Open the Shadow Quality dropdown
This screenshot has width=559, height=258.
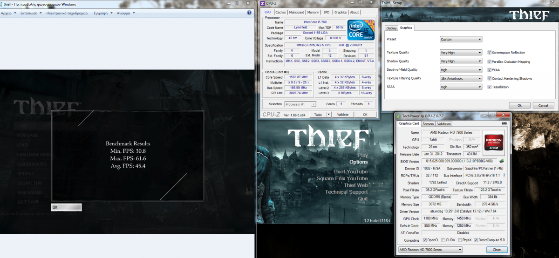(x=461, y=61)
